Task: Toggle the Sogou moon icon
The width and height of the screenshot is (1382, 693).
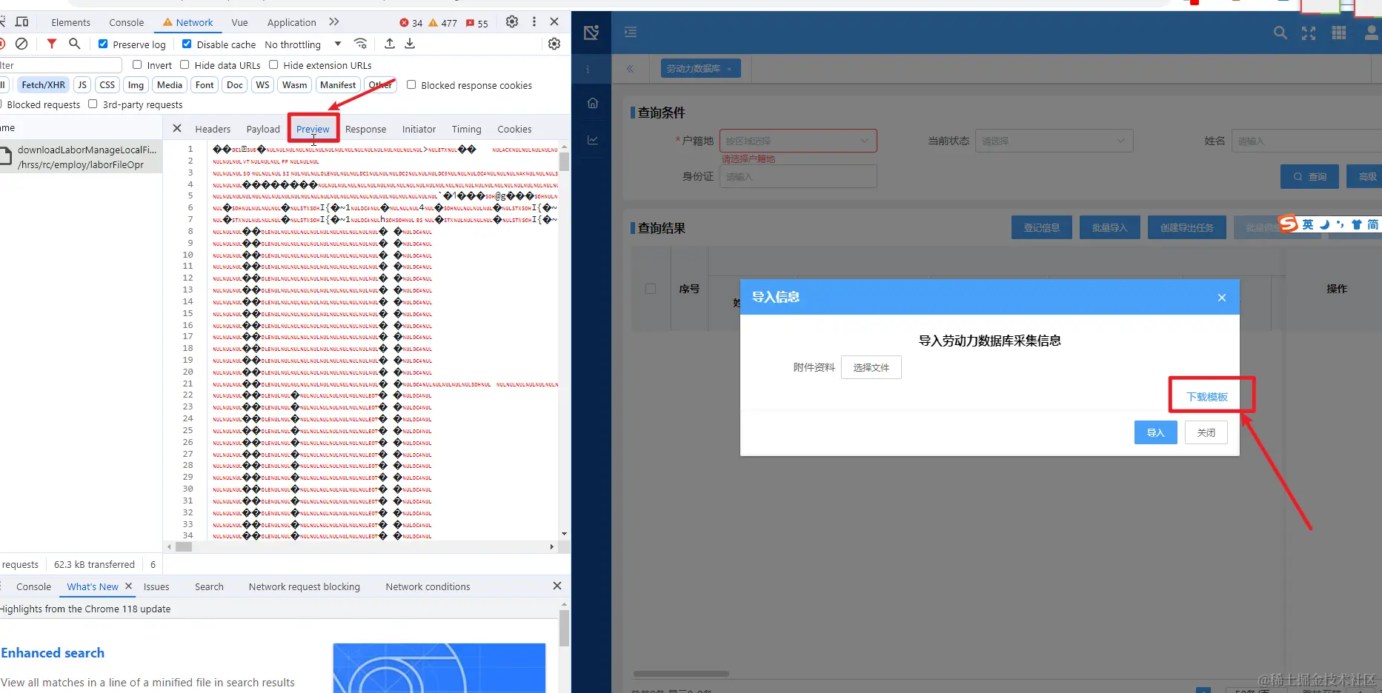Action: (1324, 224)
